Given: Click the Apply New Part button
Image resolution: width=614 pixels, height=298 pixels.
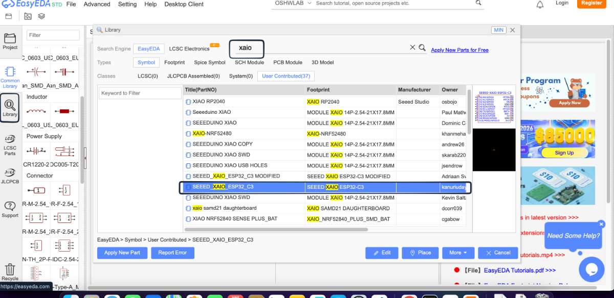Looking at the screenshot, I should point(122,253).
